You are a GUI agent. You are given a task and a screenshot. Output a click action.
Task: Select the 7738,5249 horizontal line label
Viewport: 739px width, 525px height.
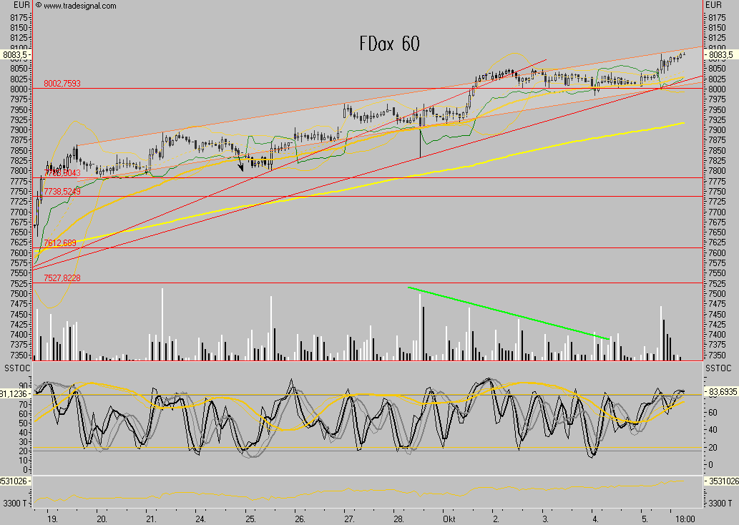[62, 192]
